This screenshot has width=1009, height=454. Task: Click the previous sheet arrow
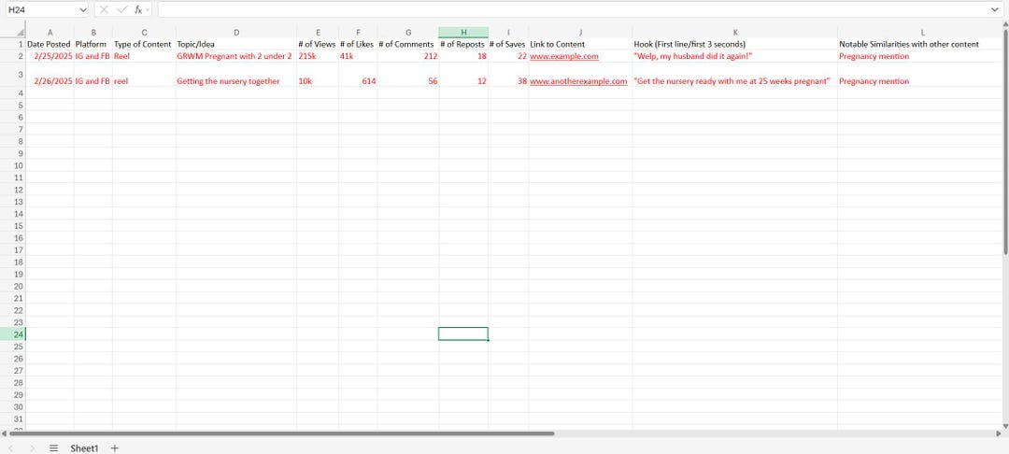(x=10, y=448)
